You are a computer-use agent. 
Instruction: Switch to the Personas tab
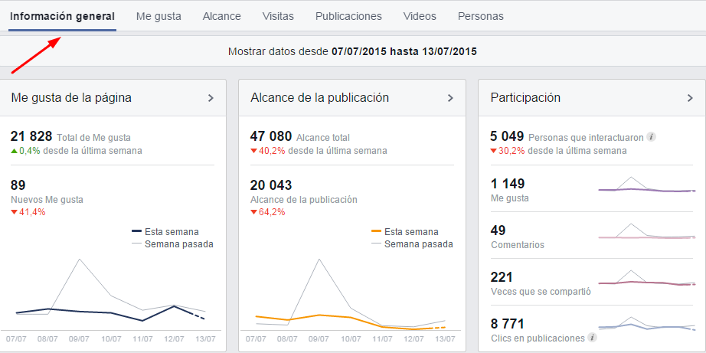tap(480, 16)
